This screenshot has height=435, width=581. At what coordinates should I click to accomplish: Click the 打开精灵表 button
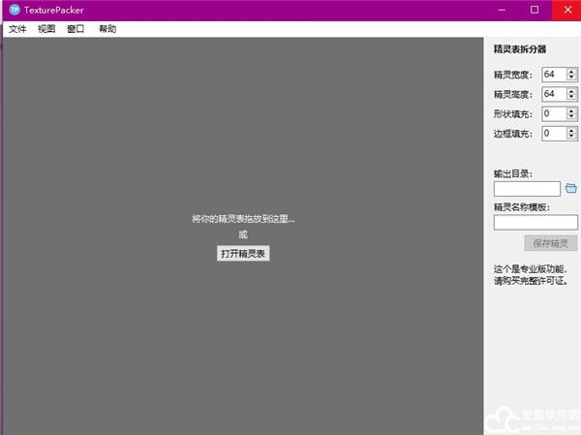pos(243,254)
